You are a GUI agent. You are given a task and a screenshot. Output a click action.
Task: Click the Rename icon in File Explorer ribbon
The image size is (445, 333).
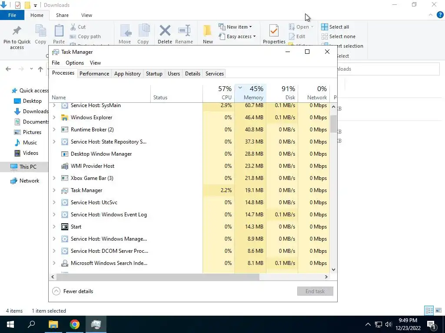pos(184,31)
